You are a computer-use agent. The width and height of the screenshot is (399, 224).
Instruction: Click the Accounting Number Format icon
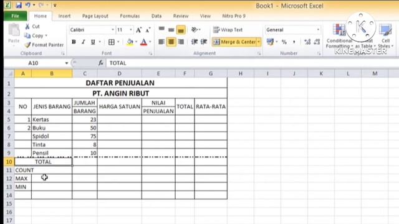(x=270, y=42)
